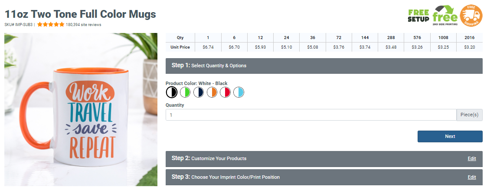Screen dimensions: 487x187
Task: Click Edit link on Step 3
Action: pyautogui.click(x=472, y=177)
